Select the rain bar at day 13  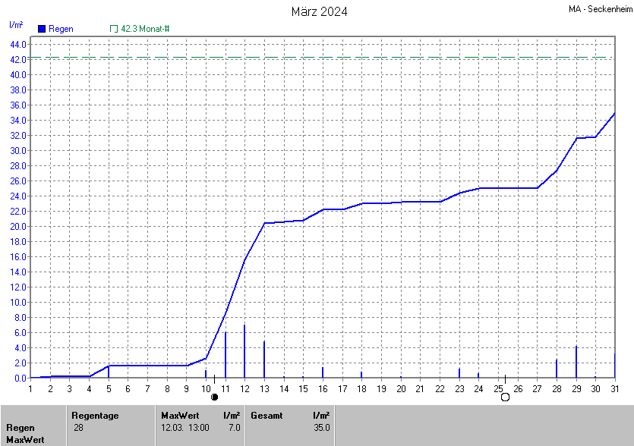(x=264, y=360)
